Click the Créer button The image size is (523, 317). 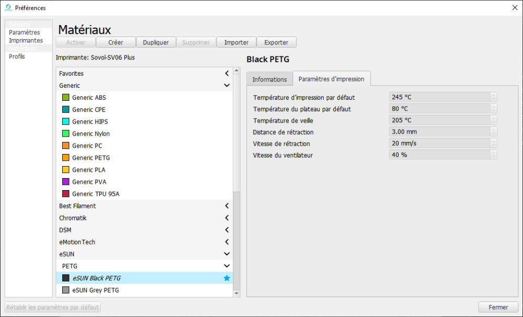point(116,42)
